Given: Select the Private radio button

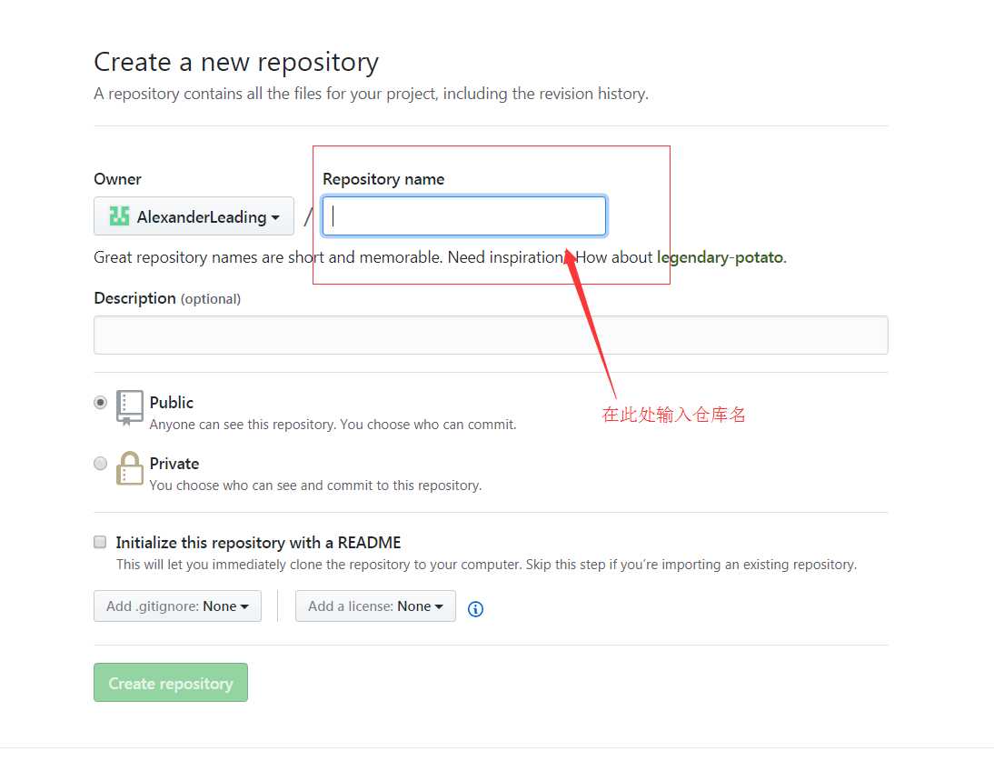Looking at the screenshot, I should [x=101, y=464].
